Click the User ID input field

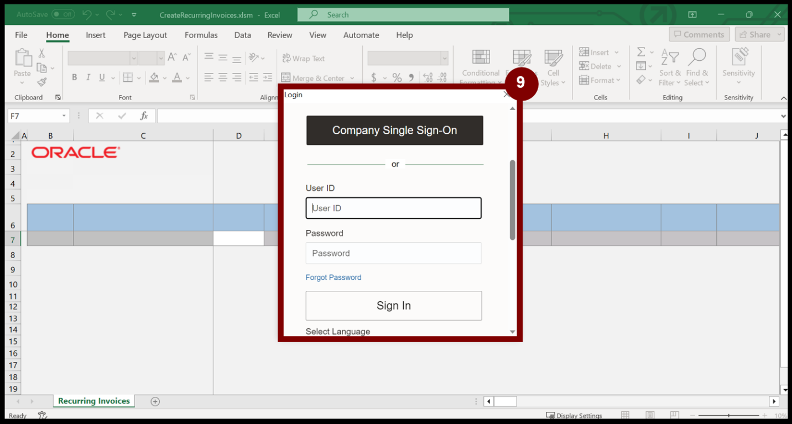pos(393,208)
